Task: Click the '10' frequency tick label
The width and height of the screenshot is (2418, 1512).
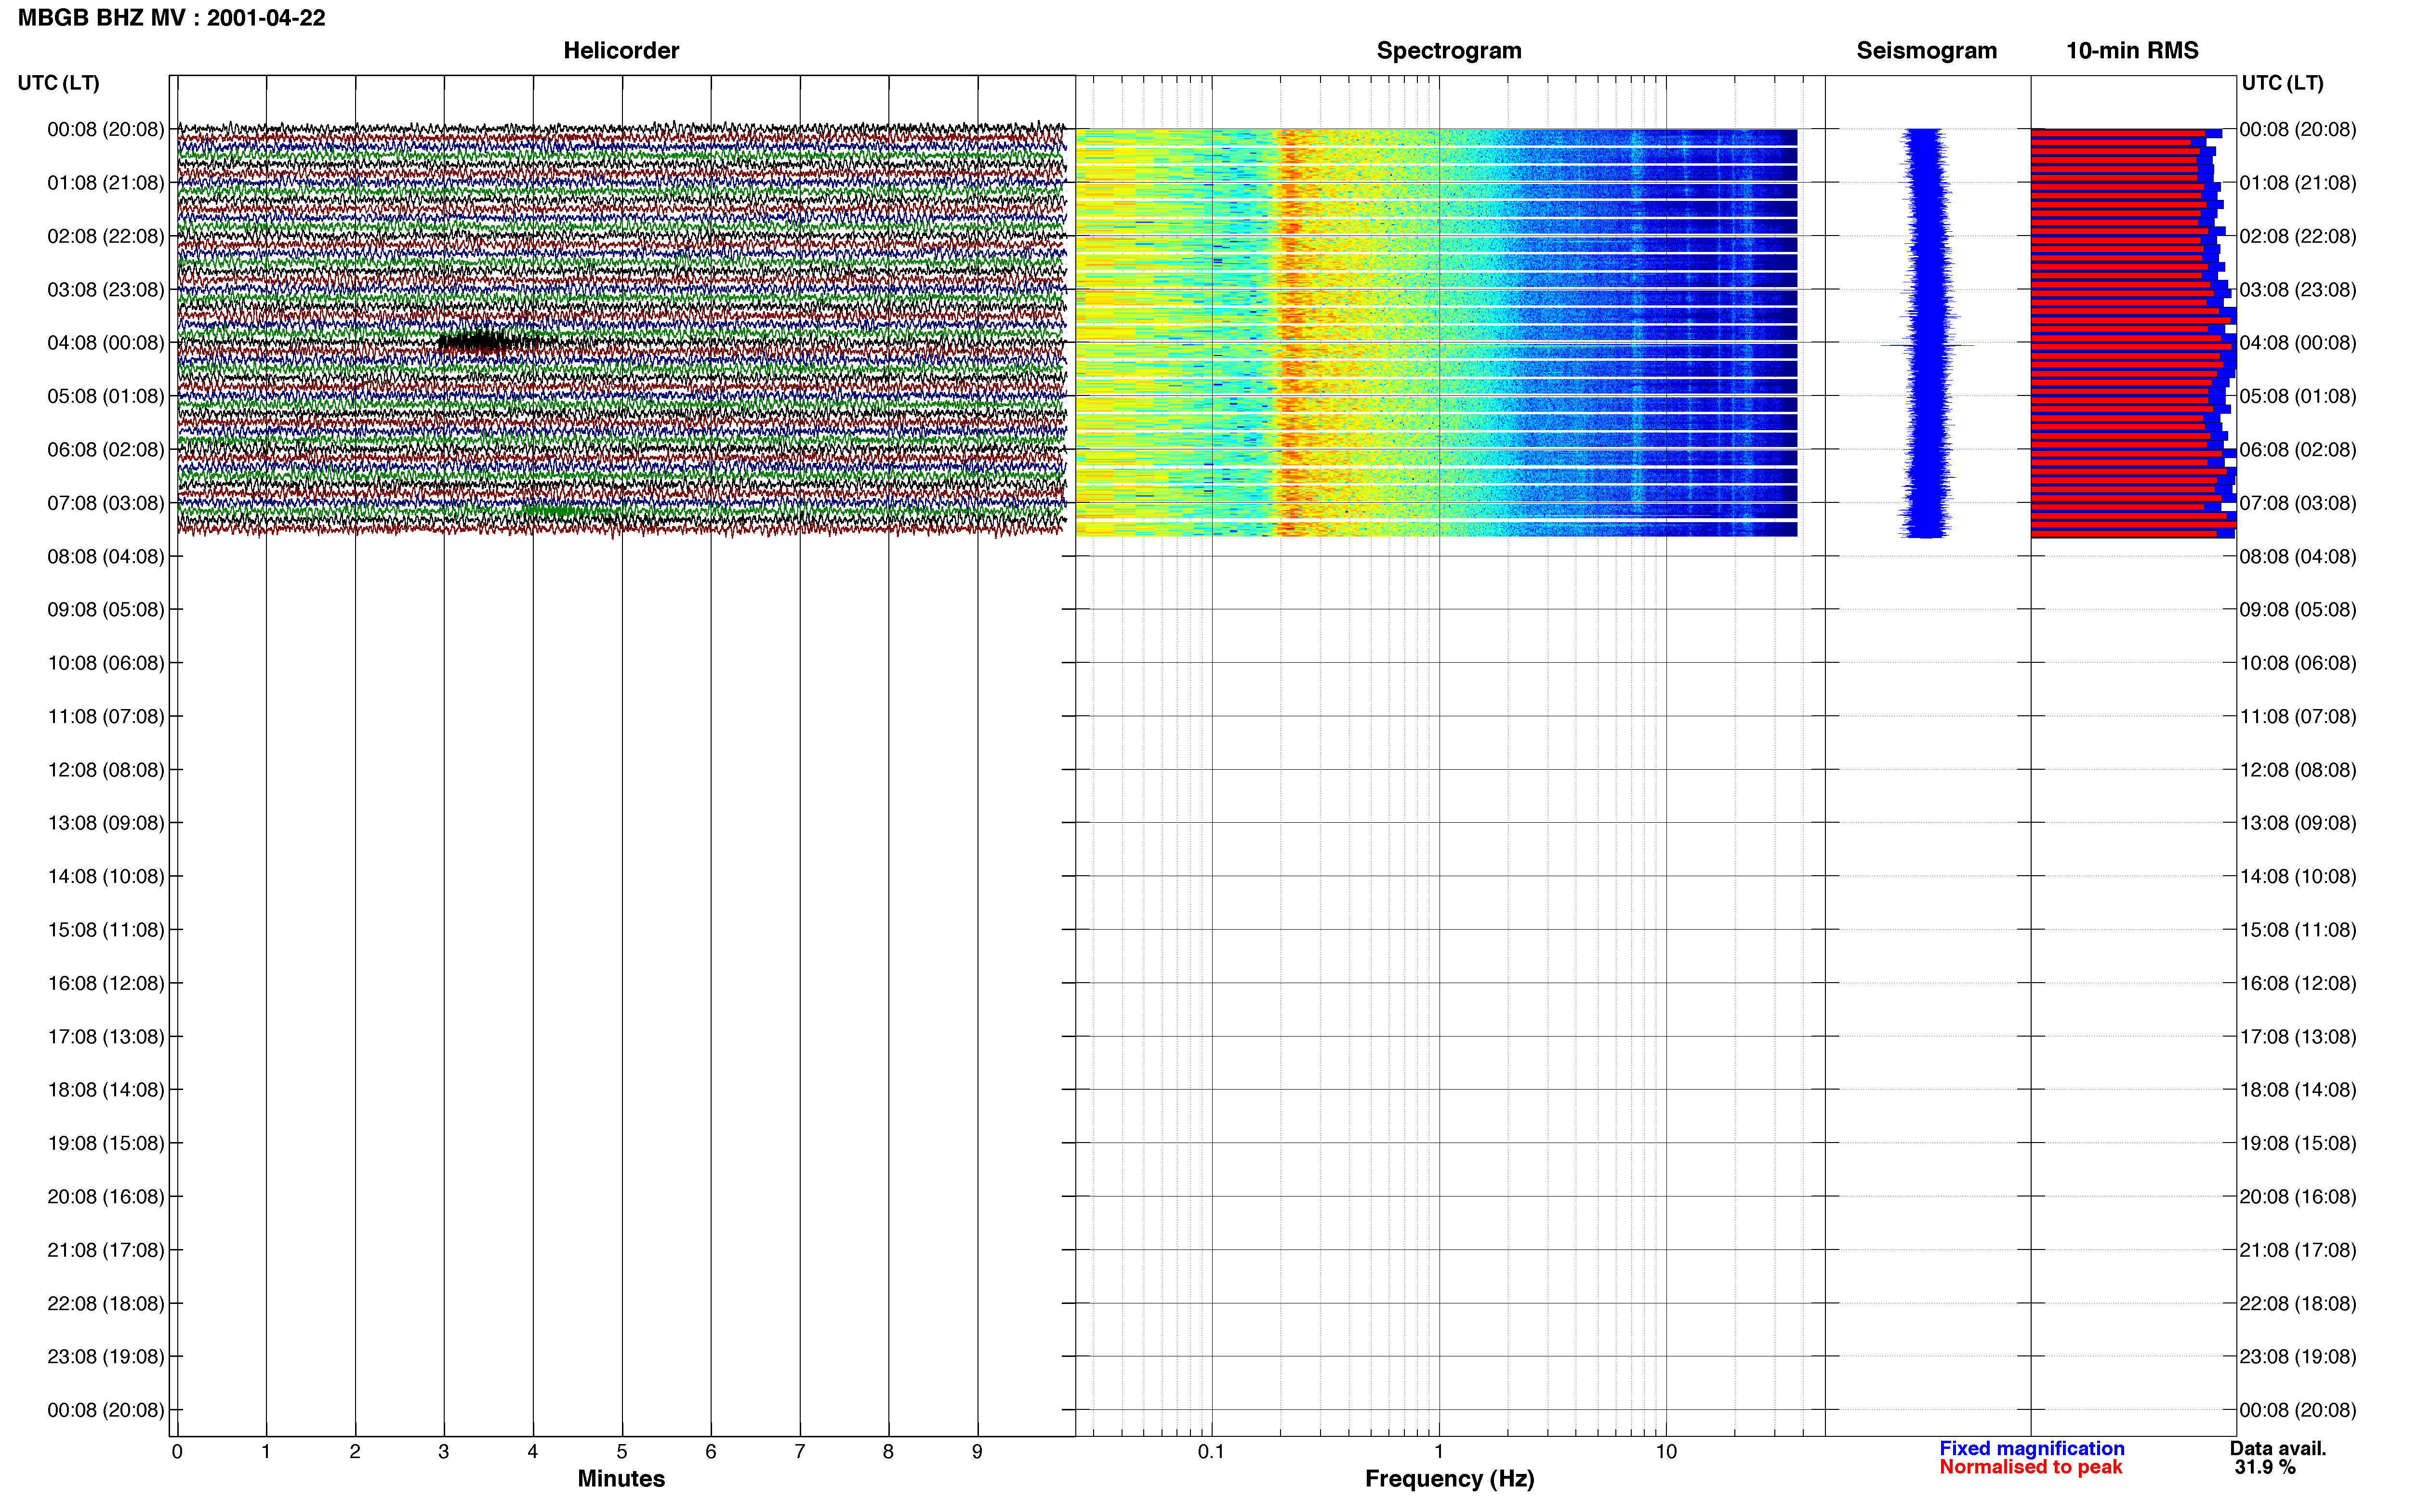Action: [1666, 1451]
